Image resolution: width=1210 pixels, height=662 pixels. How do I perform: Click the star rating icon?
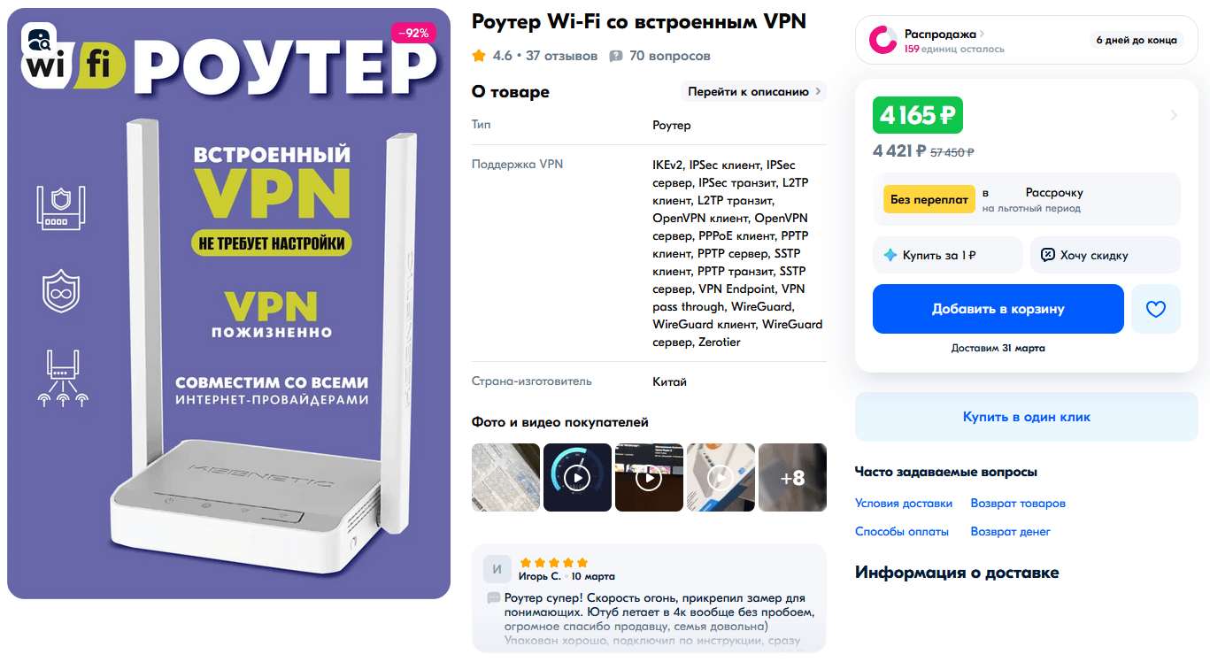tap(479, 56)
